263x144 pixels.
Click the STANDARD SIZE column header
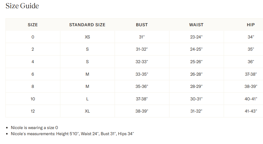[87, 25]
